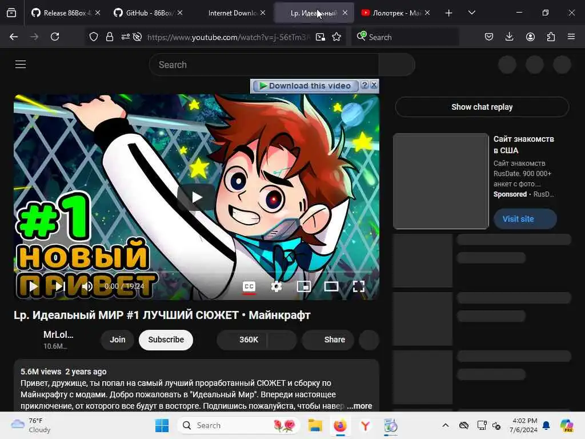Click the Windows taskbar Search box
This screenshot has width=585, height=439.
239,425
